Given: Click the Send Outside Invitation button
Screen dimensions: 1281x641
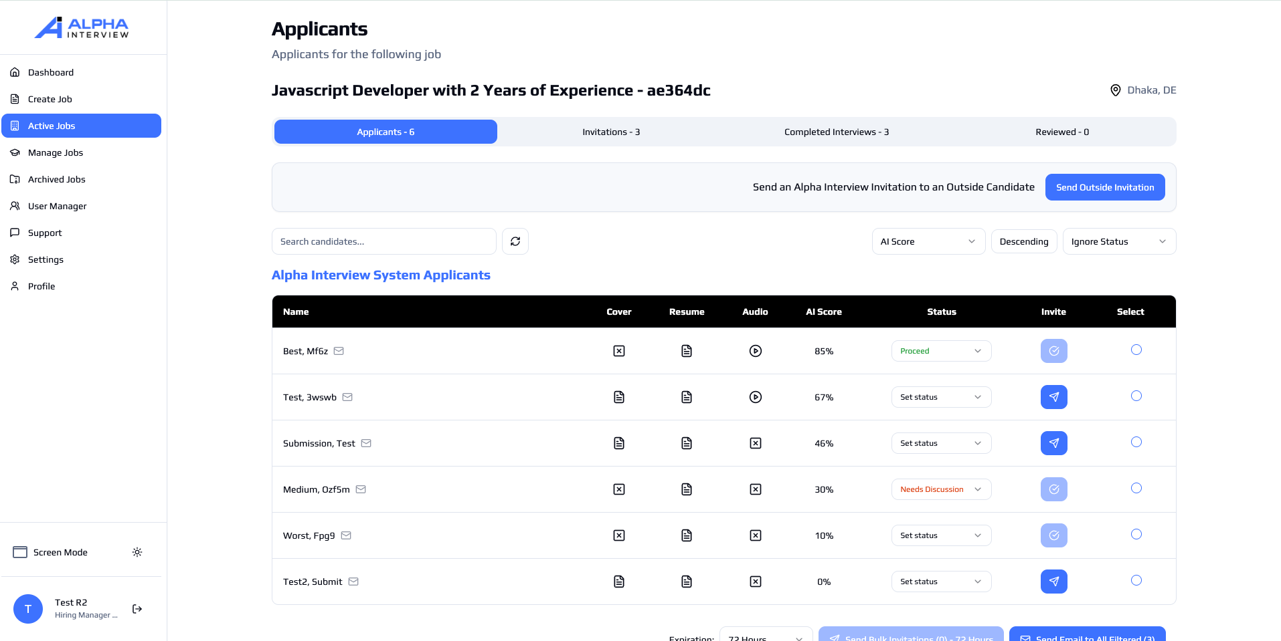Looking at the screenshot, I should (x=1104, y=187).
